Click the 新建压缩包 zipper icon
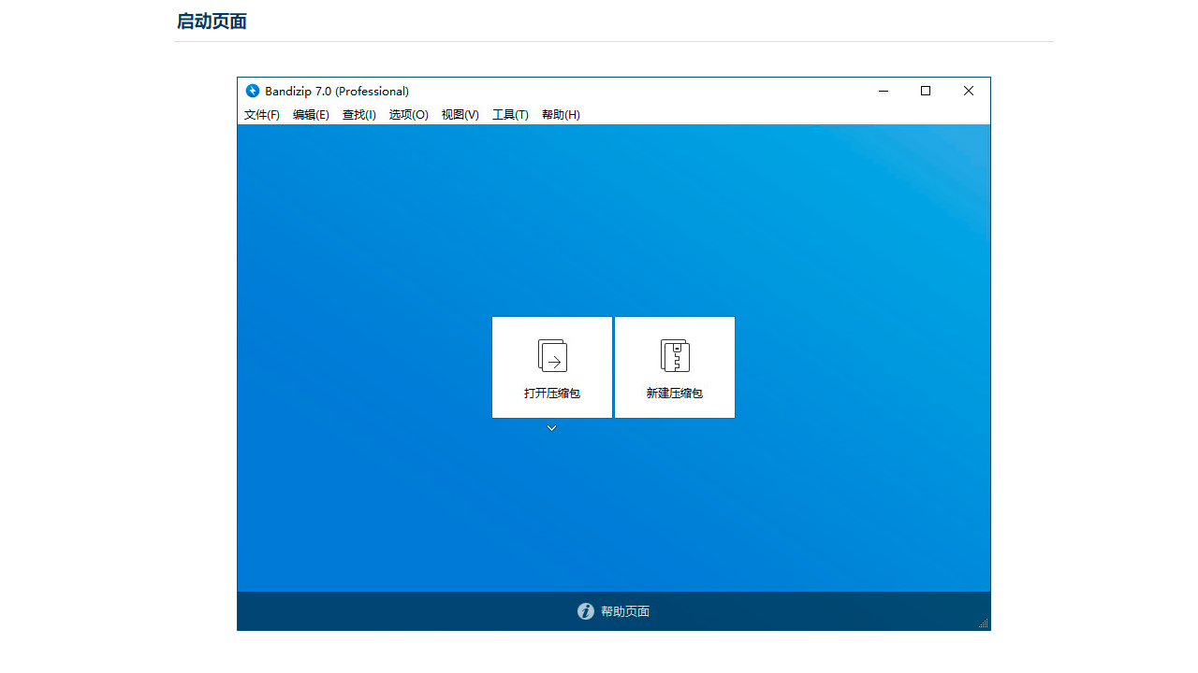This screenshot has height=673, width=1198. coord(675,355)
